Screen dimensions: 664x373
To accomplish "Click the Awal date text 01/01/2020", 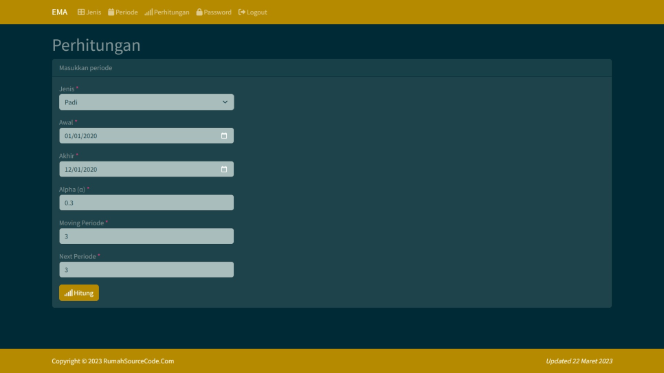I will [x=81, y=136].
